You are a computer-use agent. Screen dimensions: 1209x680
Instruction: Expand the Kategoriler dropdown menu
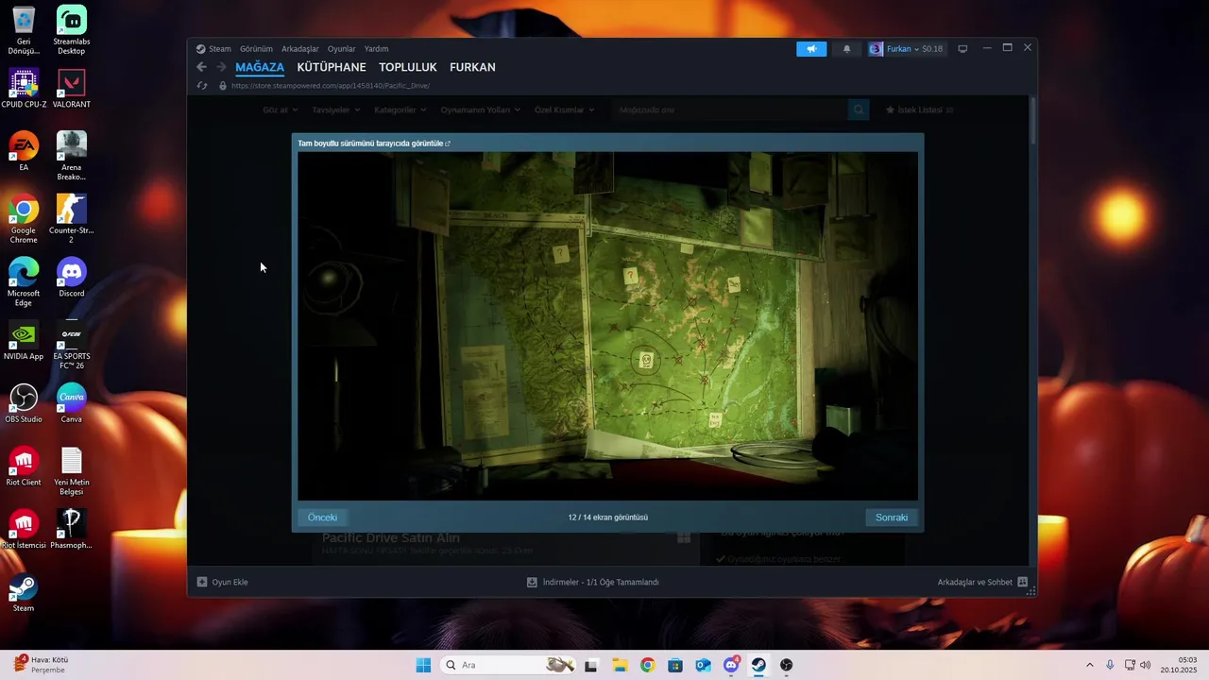tap(400, 110)
